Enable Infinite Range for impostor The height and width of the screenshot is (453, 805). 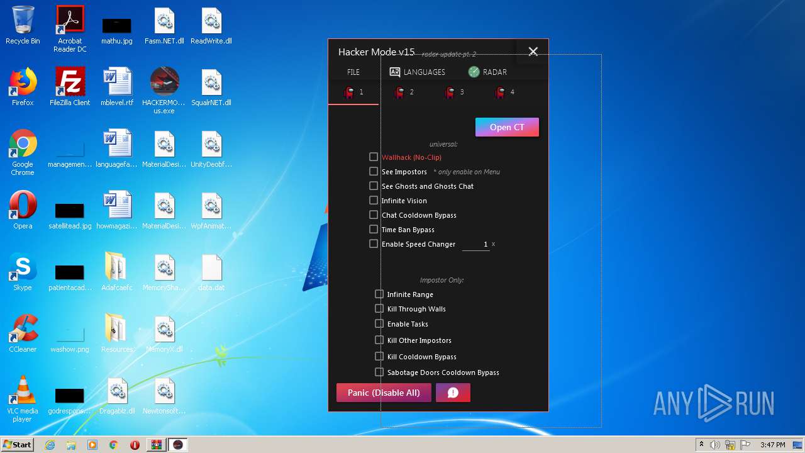point(379,294)
